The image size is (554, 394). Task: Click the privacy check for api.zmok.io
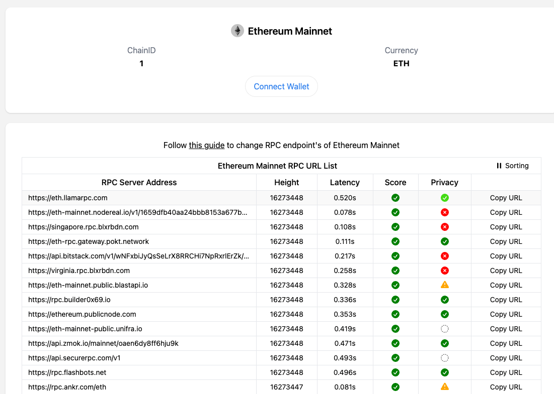pos(445,343)
